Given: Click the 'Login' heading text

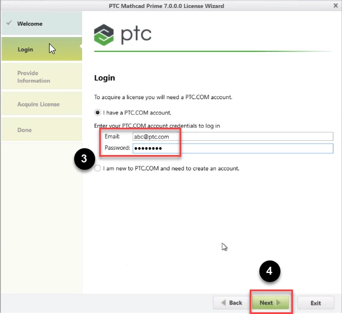Looking at the screenshot, I should [104, 78].
